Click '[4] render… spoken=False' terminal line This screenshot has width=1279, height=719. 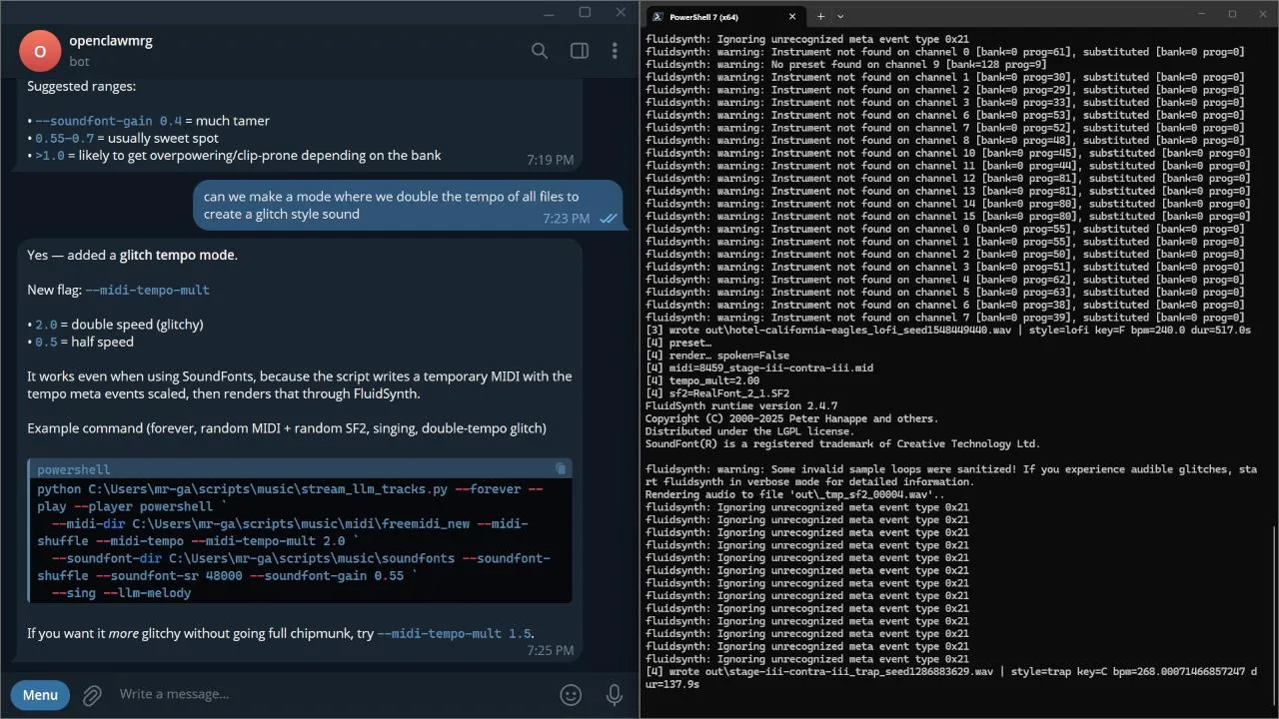[x=717, y=356]
